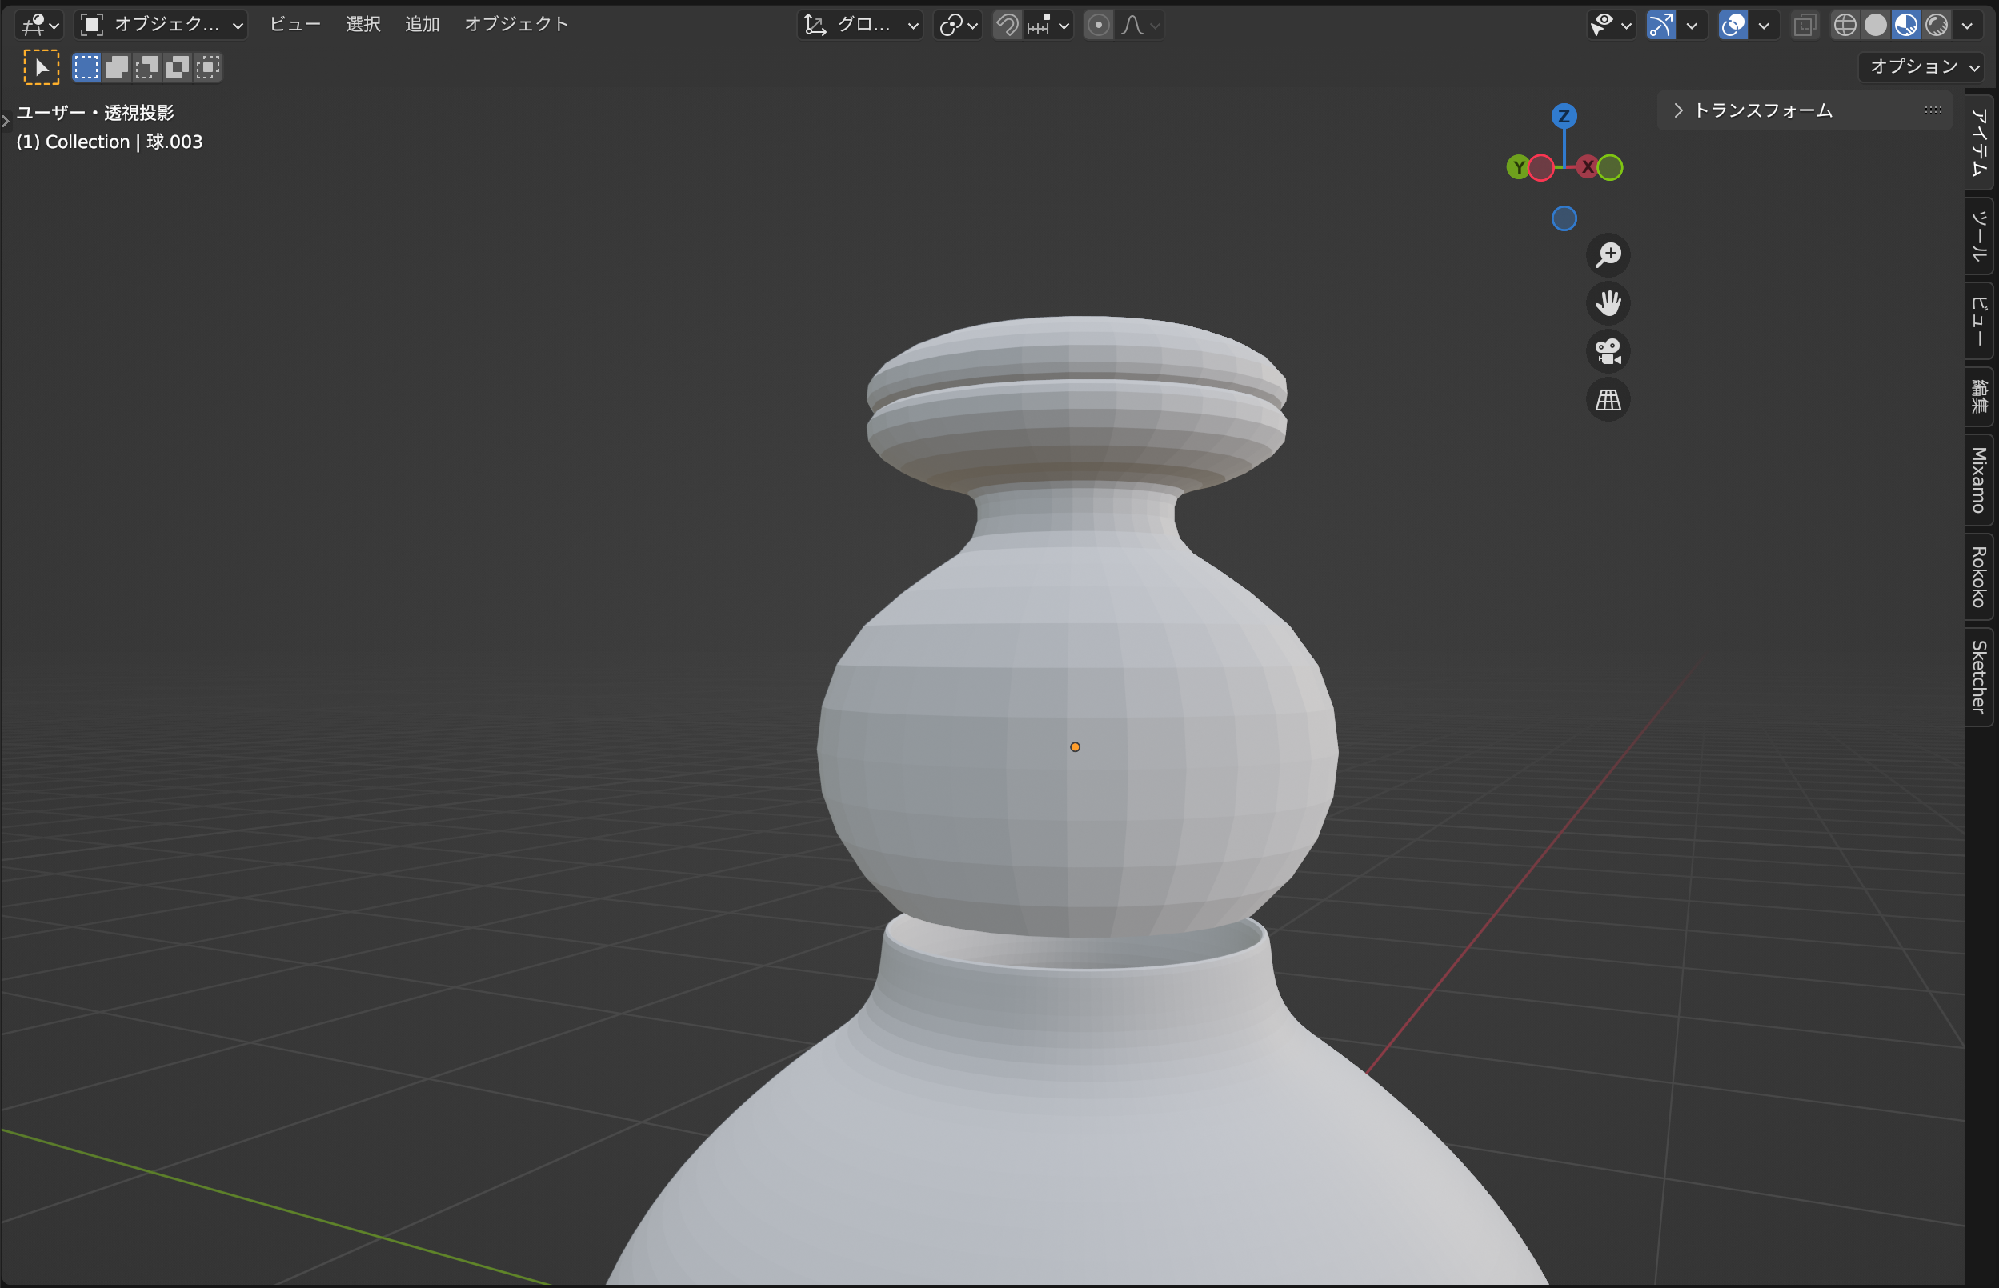Choose the intersect selection mode

[x=207, y=67]
